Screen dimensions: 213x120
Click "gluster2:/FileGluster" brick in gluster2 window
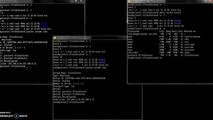pyautogui.click(x=16, y=58)
